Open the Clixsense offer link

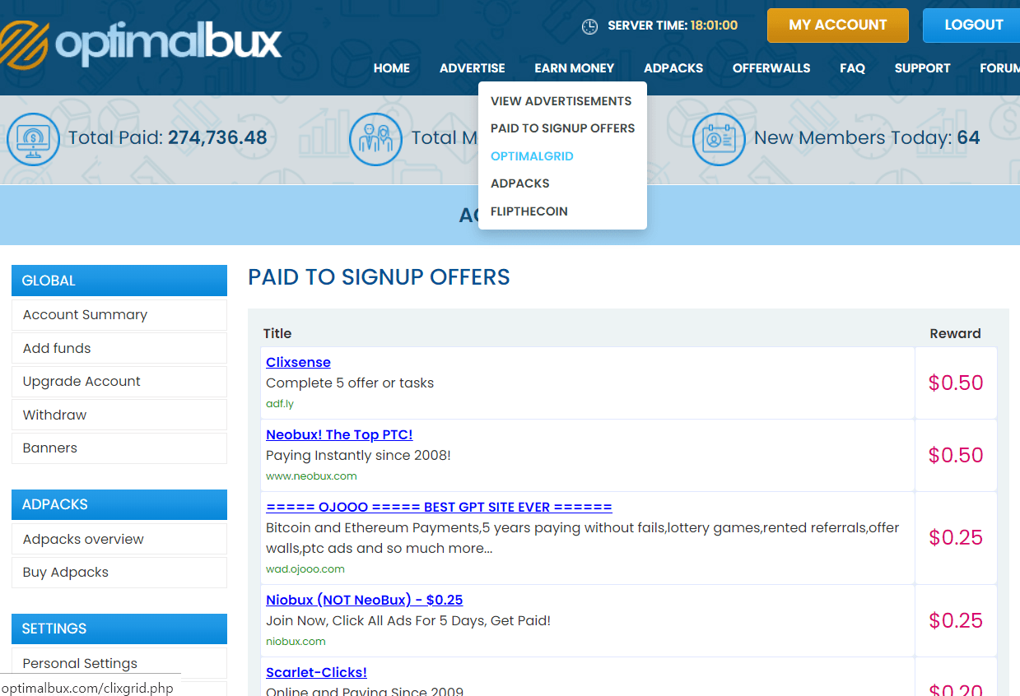(x=298, y=362)
